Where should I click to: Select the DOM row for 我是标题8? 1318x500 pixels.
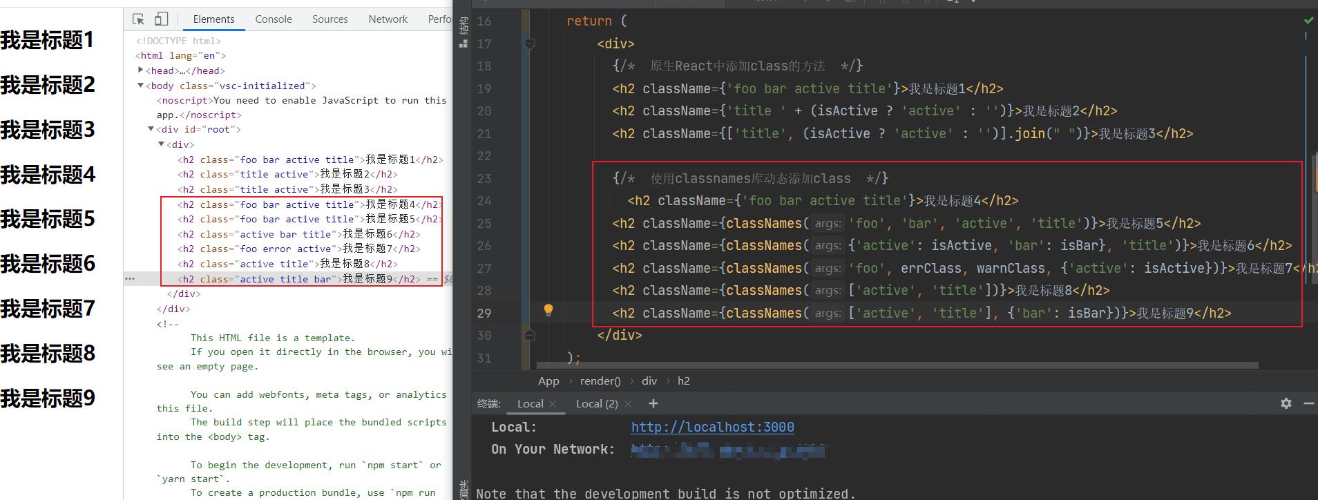[x=287, y=264]
